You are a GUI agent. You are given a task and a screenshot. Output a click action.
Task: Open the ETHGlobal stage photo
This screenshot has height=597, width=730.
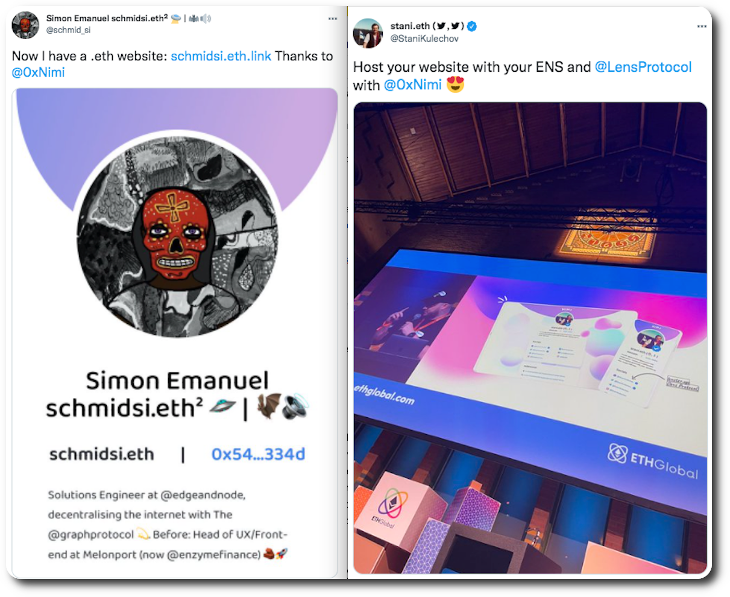point(530,338)
